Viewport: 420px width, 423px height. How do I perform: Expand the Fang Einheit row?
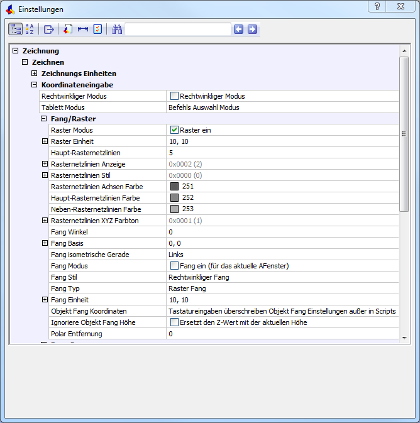pyautogui.click(x=45, y=300)
